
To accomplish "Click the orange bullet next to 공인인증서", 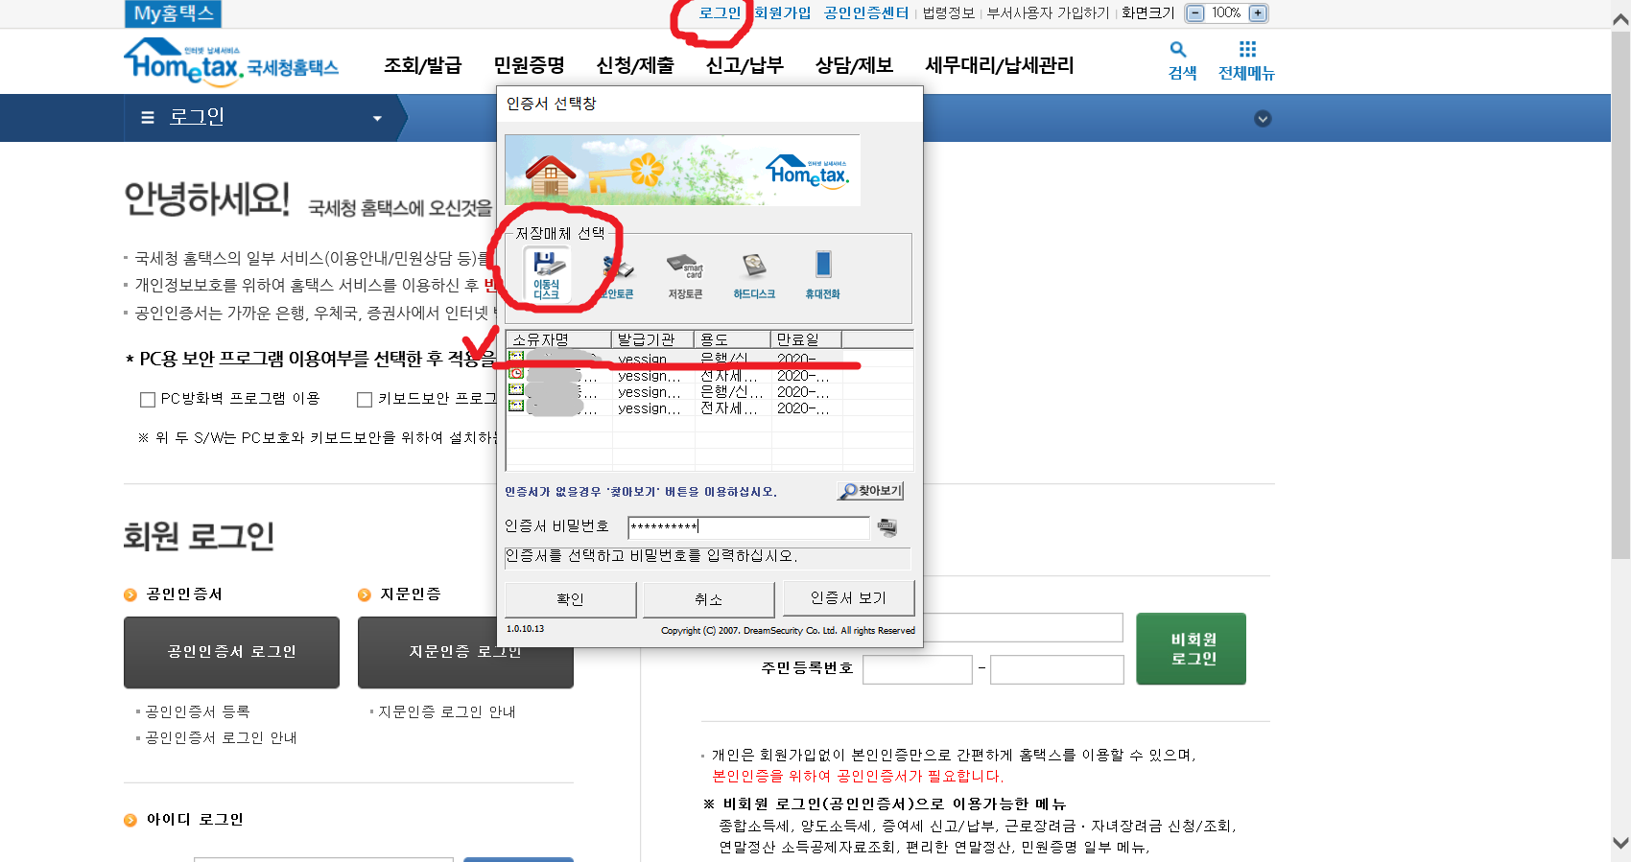I will 130,594.
